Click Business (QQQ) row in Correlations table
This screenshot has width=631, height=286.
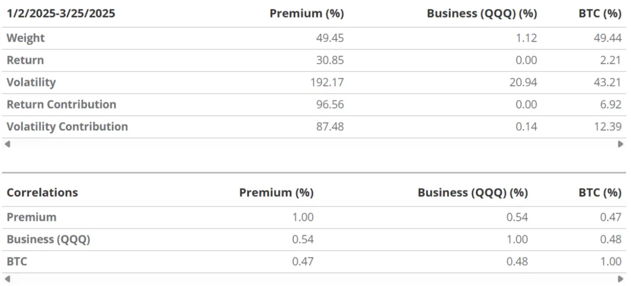point(314,239)
